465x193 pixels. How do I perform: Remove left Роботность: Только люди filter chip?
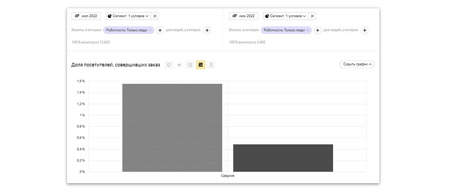[x=150, y=30]
